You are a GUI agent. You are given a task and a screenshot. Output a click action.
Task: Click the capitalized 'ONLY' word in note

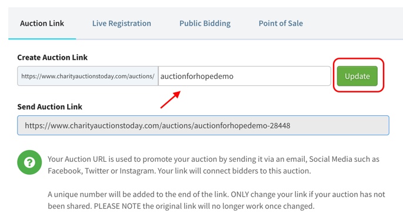240,195
